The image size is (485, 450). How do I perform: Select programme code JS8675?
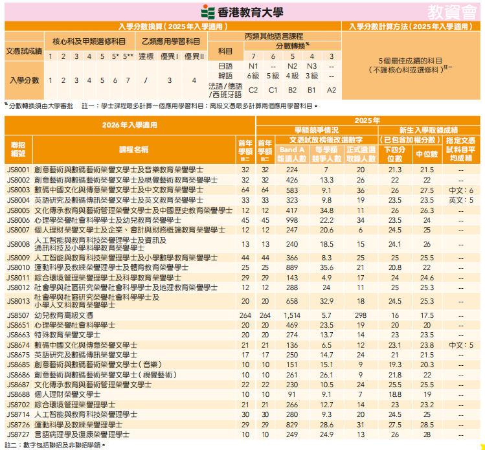pos(18,355)
